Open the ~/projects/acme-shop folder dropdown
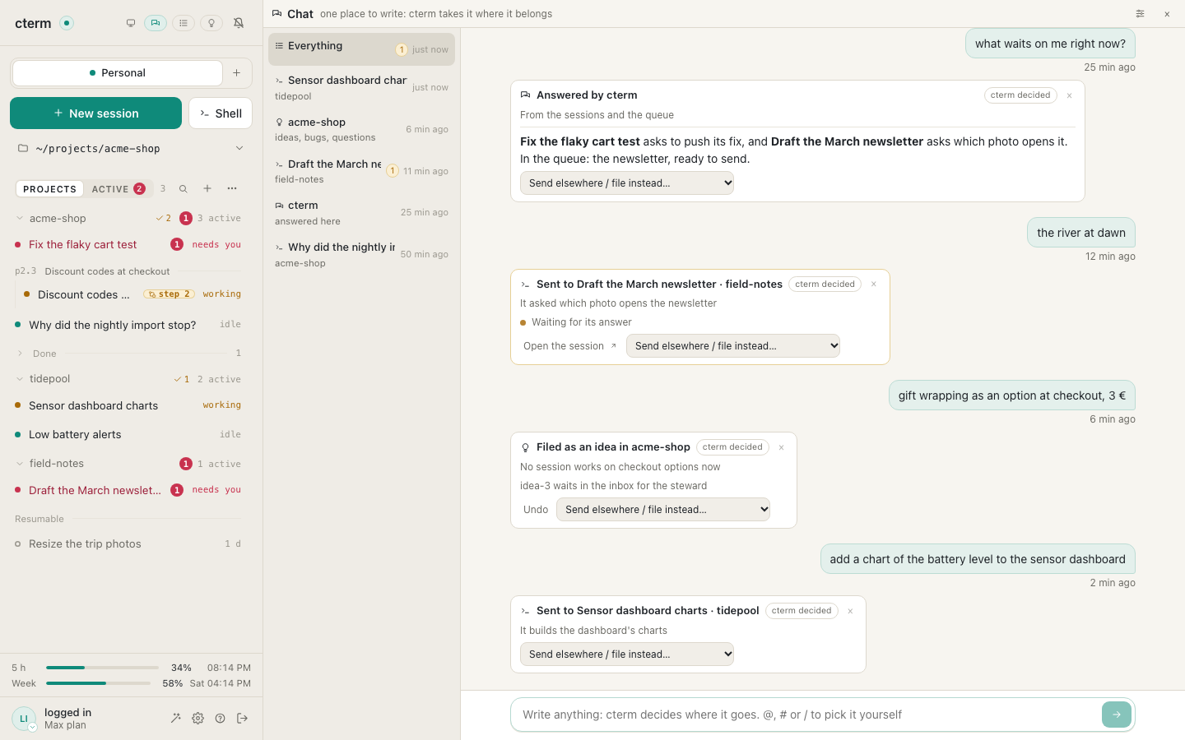1185x740 pixels. (131, 149)
